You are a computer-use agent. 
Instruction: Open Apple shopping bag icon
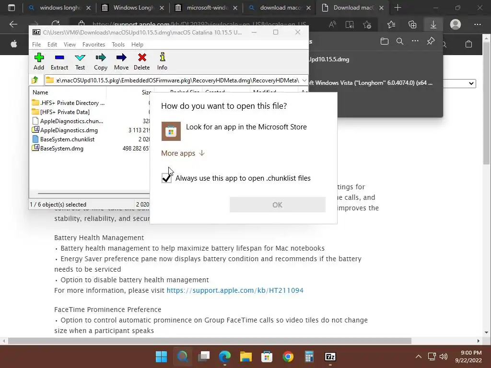[468, 44]
